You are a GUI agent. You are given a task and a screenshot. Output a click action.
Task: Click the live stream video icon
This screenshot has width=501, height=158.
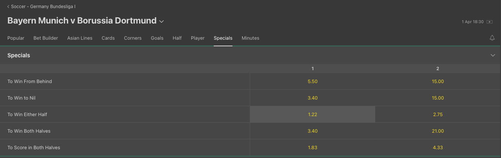490,22
